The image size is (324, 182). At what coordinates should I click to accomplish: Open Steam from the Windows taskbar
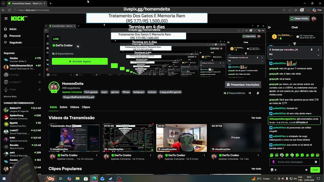coord(111,179)
